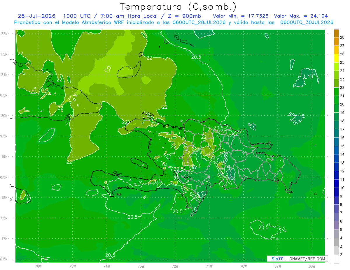This screenshot has width=350, height=270.
Task: Select the yellow swatch between 25 and 26
Action: [x=336, y=58]
